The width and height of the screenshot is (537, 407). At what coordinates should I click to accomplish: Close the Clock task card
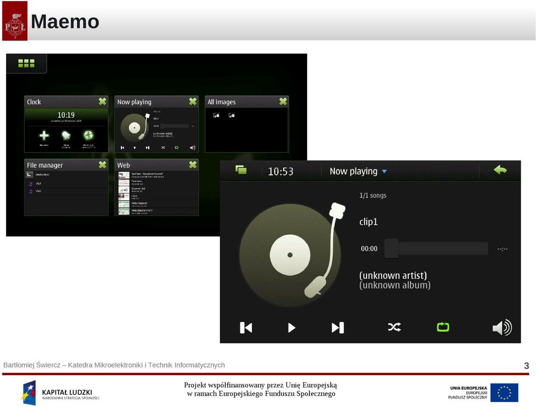(x=102, y=101)
